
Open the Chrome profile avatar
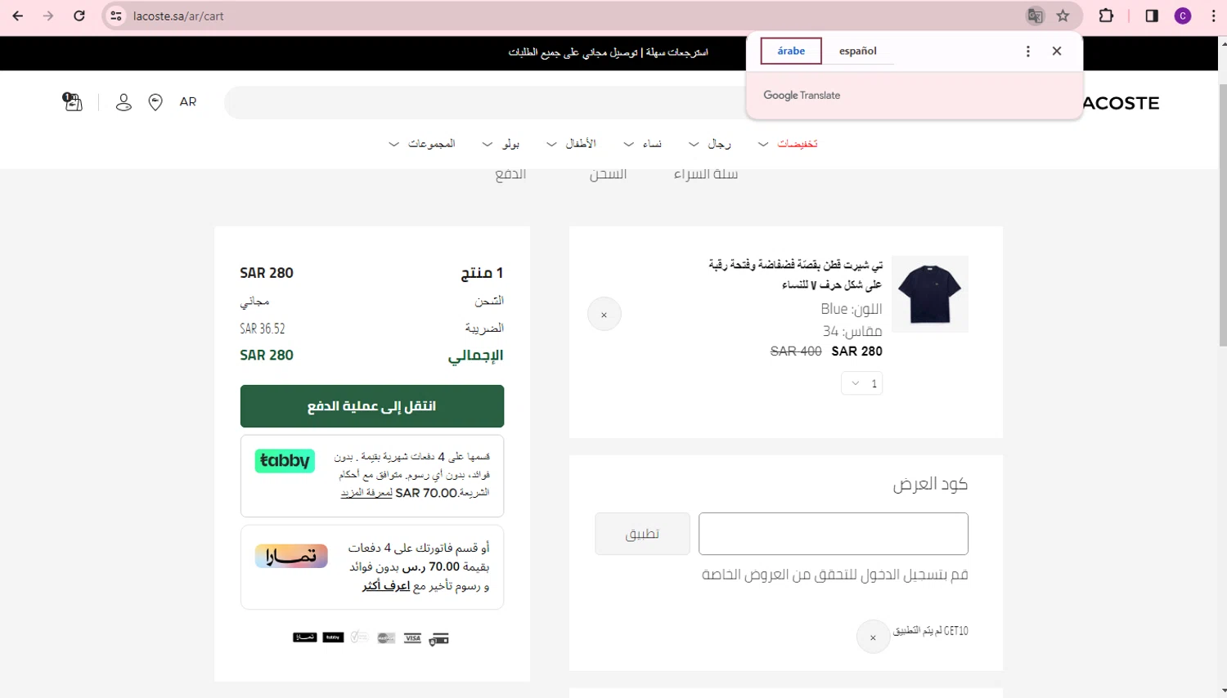tap(1183, 16)
